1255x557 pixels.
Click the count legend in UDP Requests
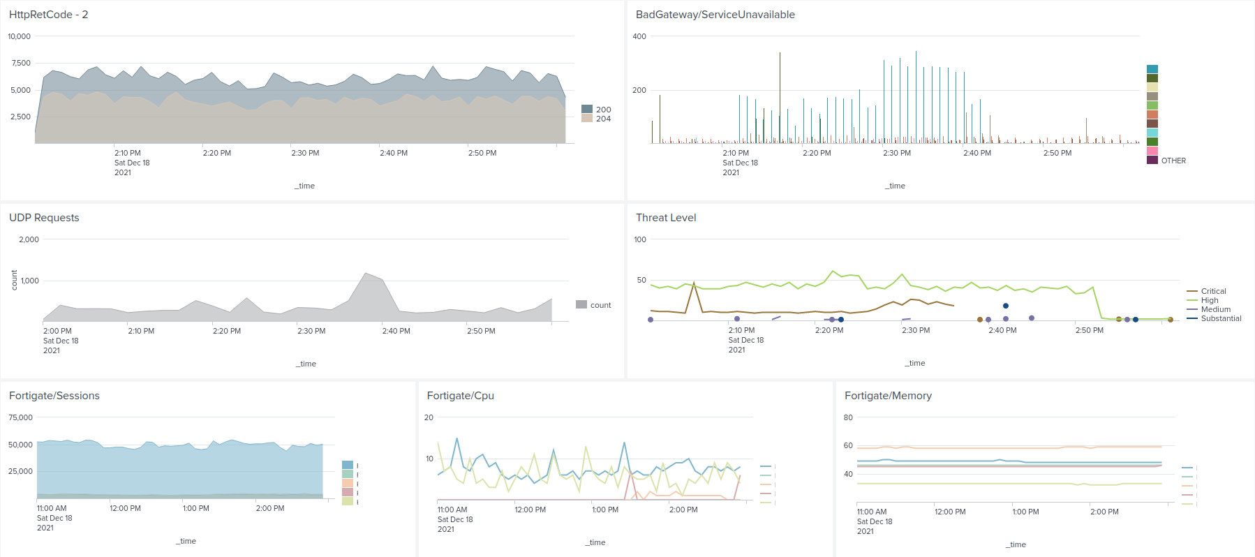click(593, 305)
